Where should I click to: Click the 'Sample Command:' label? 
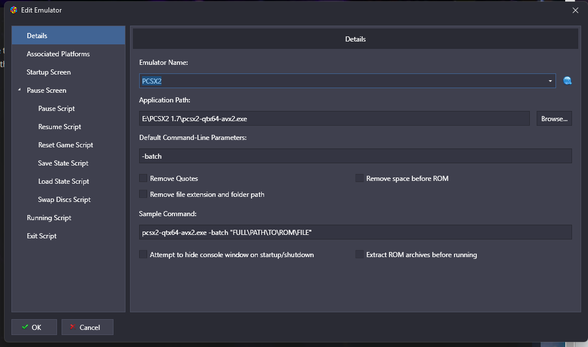168,214
